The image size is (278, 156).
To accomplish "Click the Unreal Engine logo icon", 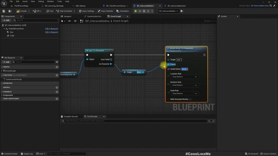I will [4, 3].
